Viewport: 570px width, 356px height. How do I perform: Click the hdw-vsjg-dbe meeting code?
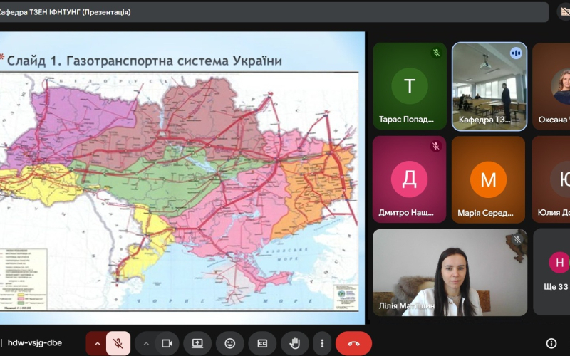pos(35,343)
